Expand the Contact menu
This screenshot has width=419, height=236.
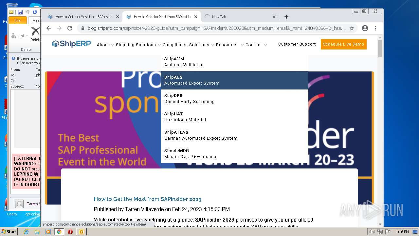(x=256, y=45)
